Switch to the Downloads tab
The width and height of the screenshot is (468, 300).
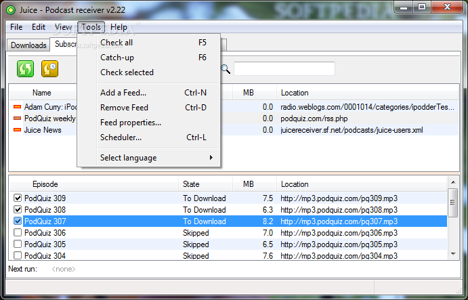[x=28, y=45]
